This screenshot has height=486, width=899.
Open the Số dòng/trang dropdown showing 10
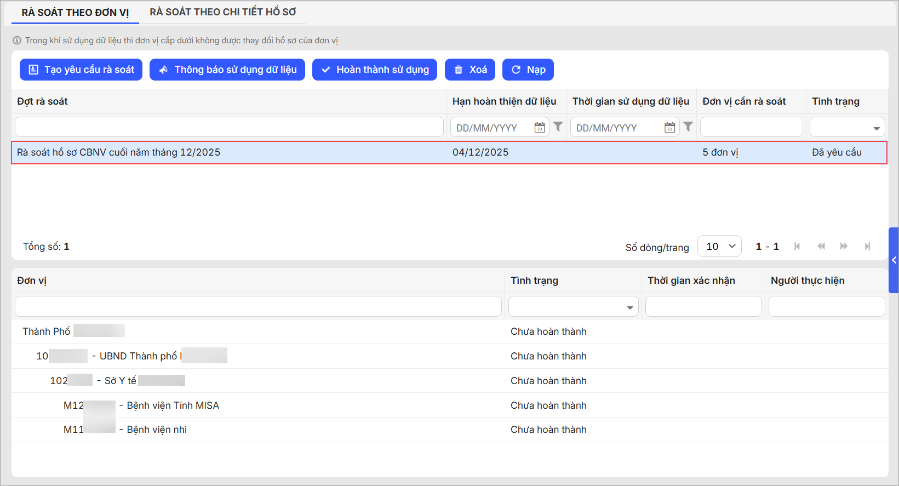pyautogui.click(x=719, y=247)
